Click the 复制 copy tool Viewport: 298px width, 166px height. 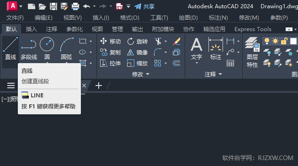click(x=110, y=52)
